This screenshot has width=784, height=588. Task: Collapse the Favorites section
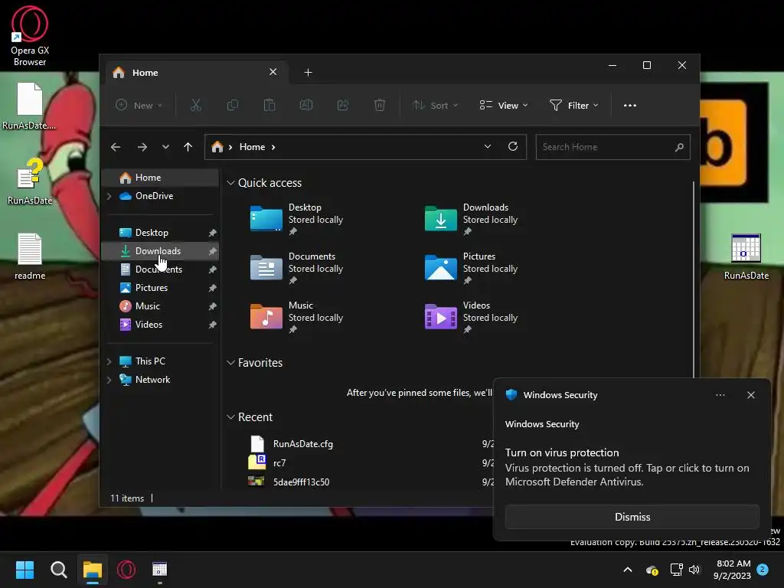(230, 363)
